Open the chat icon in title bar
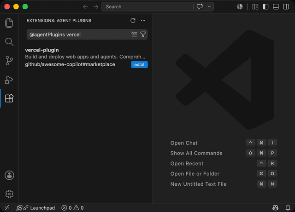Screen dimensions: 295x212 (200, 6)
